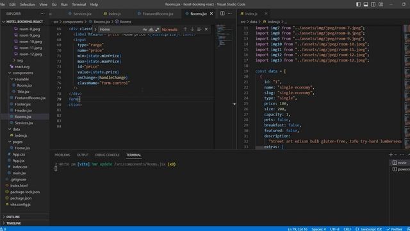
Task: Change line endings via CRLF status item
Action: (347, 229)
